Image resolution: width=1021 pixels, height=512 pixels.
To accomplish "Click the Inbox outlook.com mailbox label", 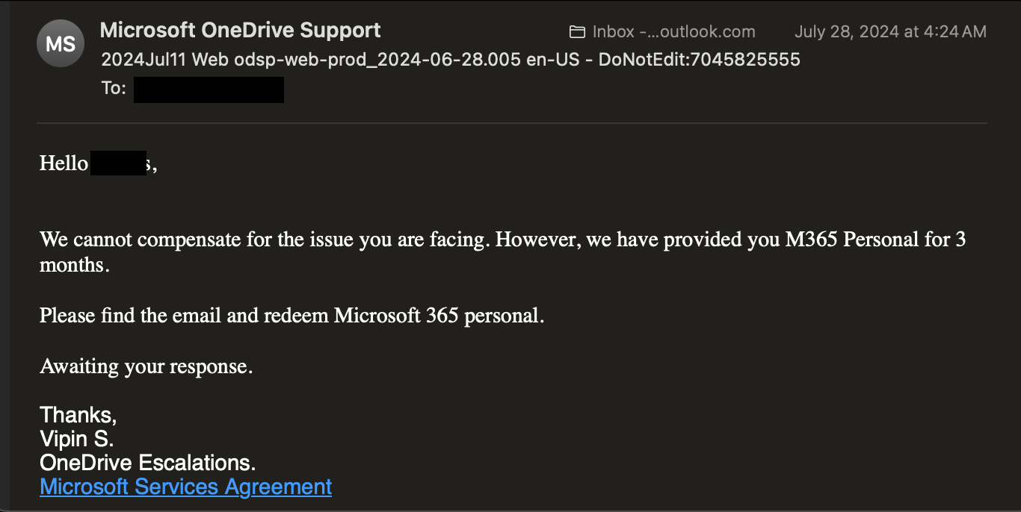I will [673, 32].
